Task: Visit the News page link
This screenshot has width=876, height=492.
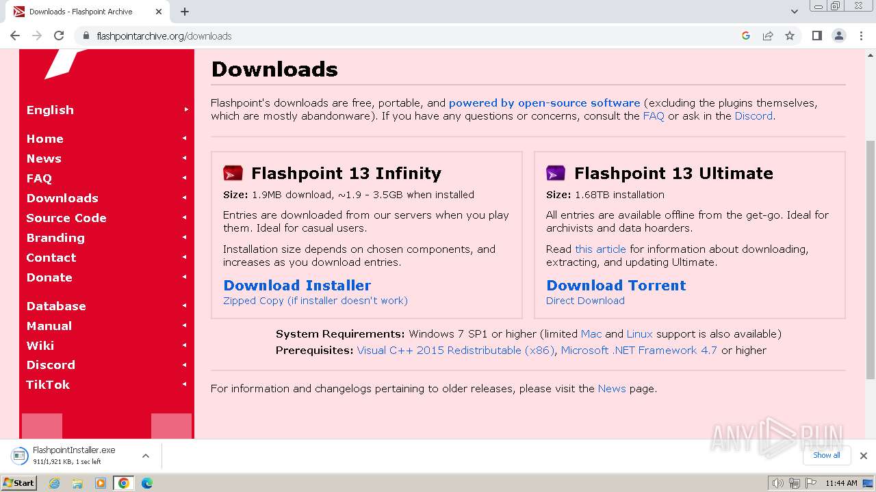Action: click(x=612, y=389)
